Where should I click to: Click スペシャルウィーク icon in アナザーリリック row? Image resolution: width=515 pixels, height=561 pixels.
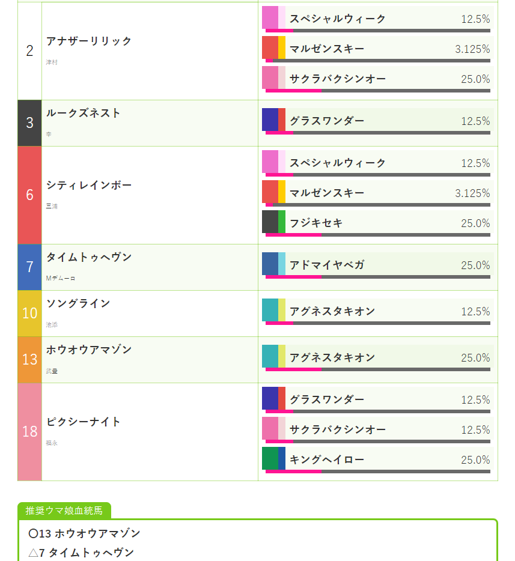point(273,17)
